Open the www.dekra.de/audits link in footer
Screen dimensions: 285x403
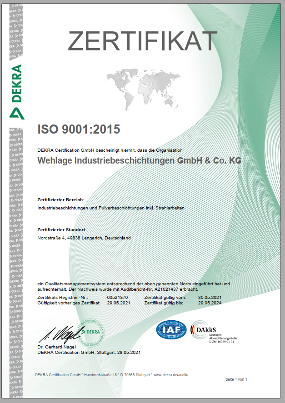pyautogui.click(x=171, y=375)
